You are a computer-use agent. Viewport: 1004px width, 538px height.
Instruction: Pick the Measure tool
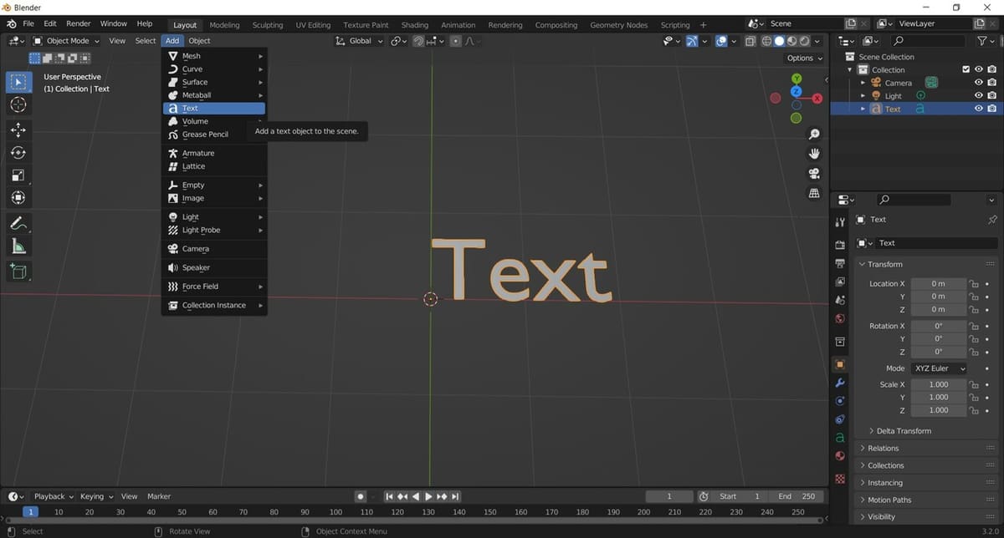pos(18,246)
